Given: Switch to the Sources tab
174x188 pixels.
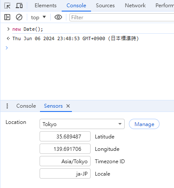Looking at the screenshot, I should coord(105,6).
